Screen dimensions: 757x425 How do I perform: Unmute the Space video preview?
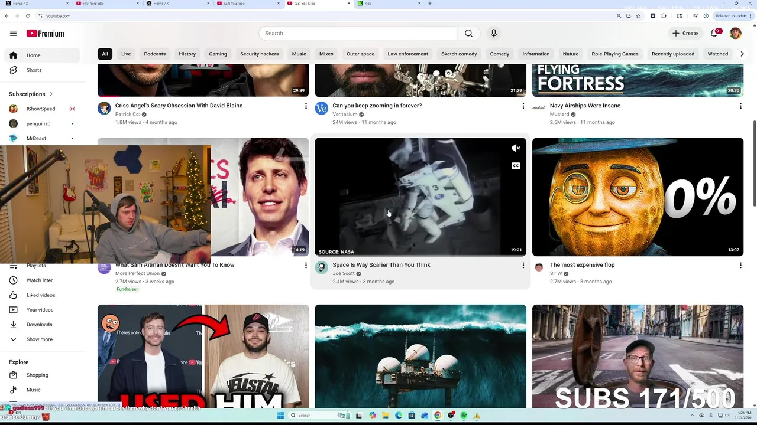tap(516, 148)
